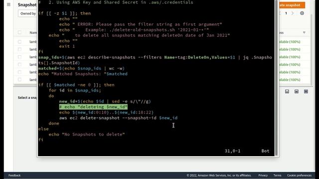Click the 'Select a snapshot' details pane text
319x179 pixels.
click(x=27, y=97)
